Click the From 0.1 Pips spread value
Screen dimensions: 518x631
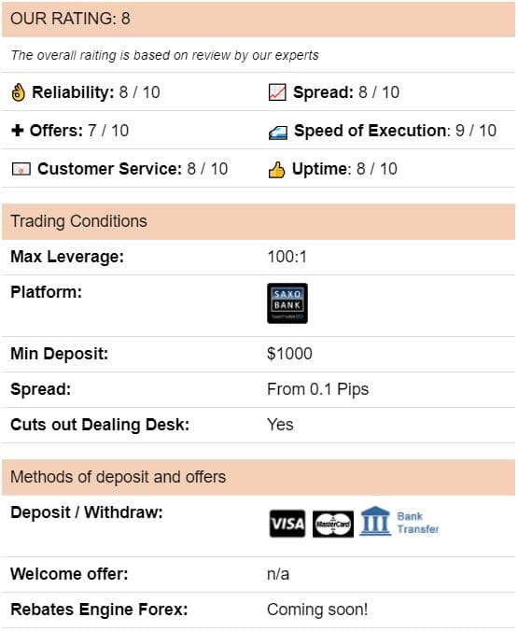[317, 389]
